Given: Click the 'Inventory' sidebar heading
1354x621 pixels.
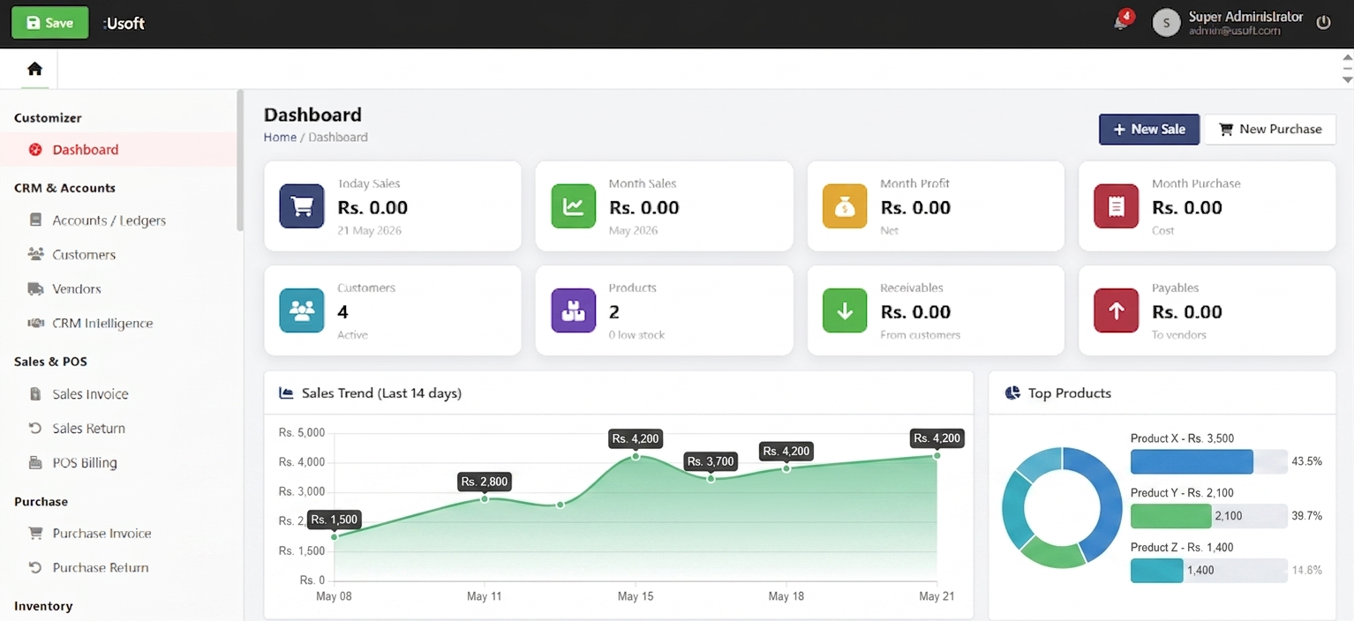Looking at the screenshot, I should (x=43, y=606).
